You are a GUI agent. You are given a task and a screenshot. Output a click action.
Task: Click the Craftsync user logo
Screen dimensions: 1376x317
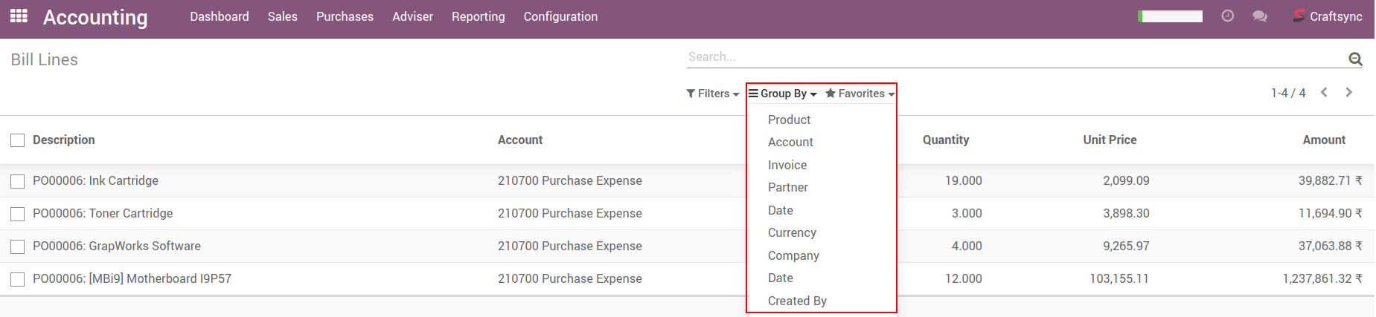point(1299,16)
